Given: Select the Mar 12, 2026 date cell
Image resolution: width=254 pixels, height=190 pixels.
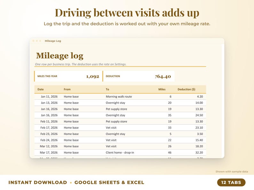Looking at the screenshot, I should tap(49, 146).
